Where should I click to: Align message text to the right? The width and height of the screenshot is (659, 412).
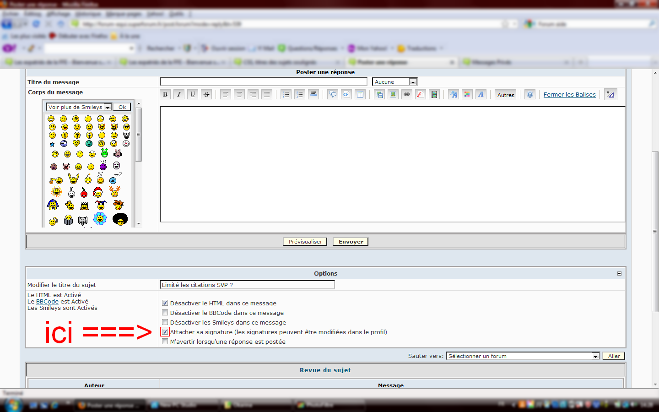(253, 95)
